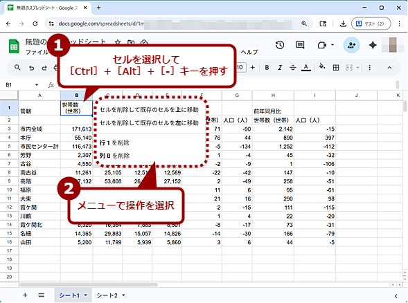Image resolution: width=408 pixels, height=303 pixels.
Task: Undo the last action
Action: (31, 68)
